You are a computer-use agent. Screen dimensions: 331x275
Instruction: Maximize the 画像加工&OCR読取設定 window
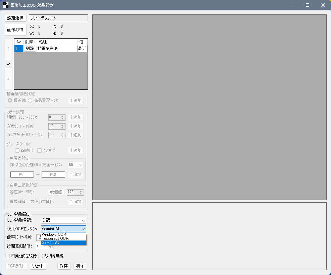(x=308, y=5)
